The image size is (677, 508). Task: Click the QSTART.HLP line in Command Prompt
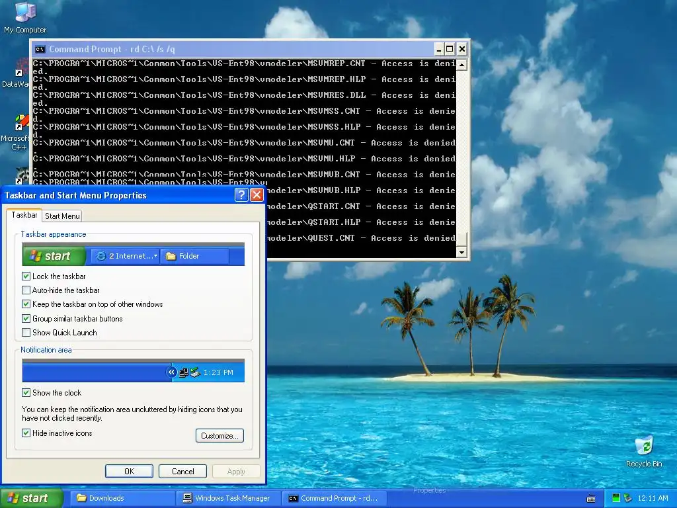(361, 222)
